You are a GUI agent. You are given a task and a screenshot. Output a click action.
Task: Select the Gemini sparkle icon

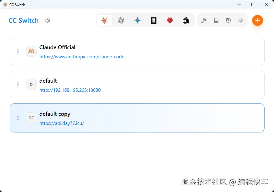click(137, 20)
